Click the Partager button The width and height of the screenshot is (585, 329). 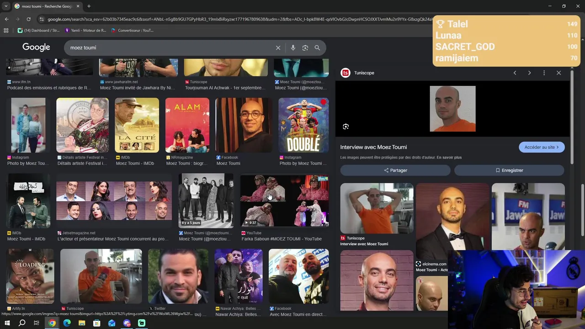point(395,170)
